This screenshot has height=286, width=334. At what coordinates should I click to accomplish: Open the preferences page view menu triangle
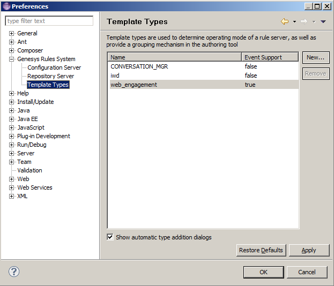[x=323, y=21]
